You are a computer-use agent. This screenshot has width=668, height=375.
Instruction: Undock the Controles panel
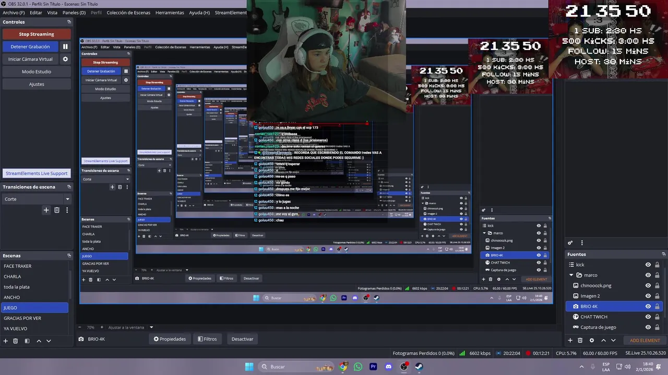tap(69, 22)
